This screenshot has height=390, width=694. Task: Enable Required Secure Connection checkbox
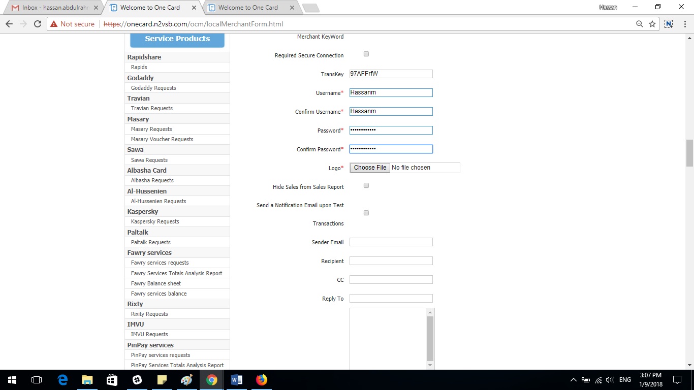click(366, 54)
